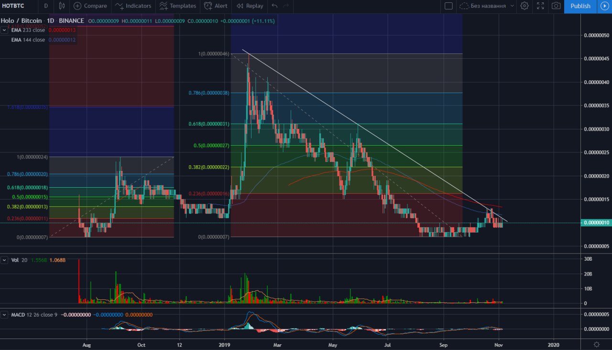Image resolution: width=612 pixels, height=350 pixels.
Task: Click the 0.236(0.00000011) left Fibonacci label
Action: pyautogui.click(x=28, y=218)
